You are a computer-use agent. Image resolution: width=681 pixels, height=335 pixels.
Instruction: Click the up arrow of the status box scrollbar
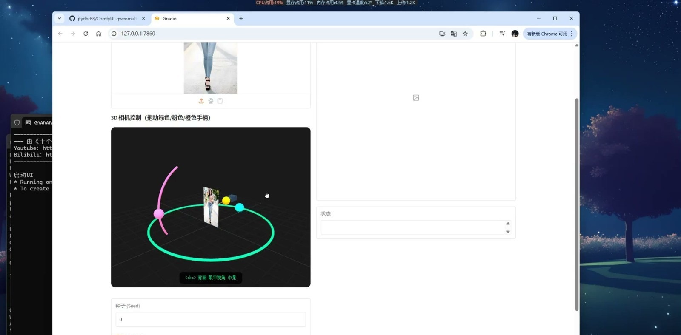click(x=508, y=223)
